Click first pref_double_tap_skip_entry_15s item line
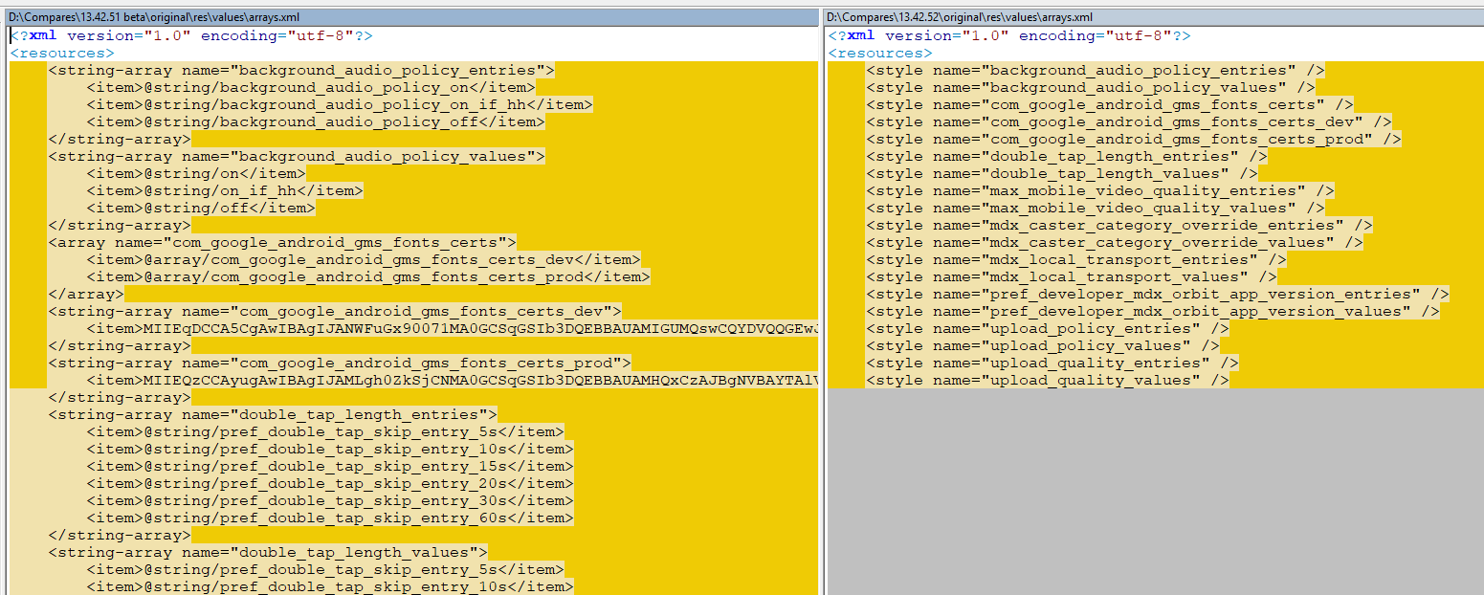This screenshot has width=1484, height=595. 330,466
